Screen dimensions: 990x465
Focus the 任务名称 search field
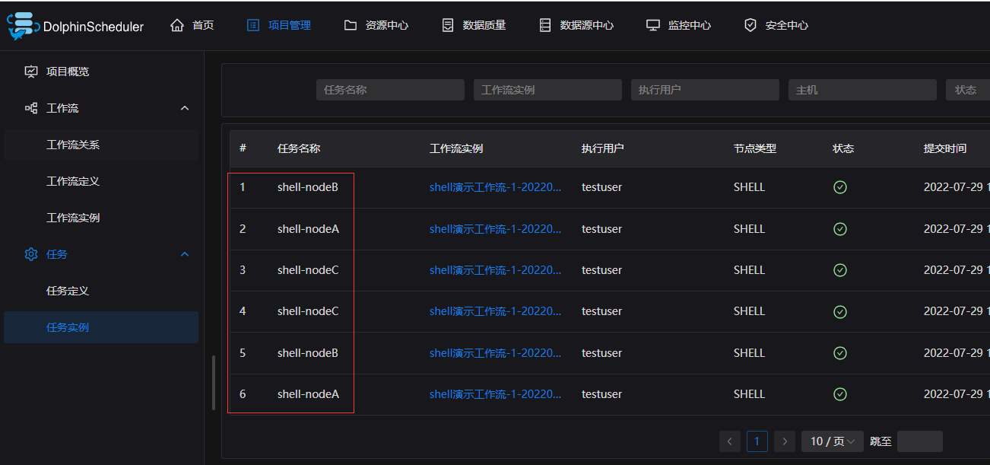(390, 90)
